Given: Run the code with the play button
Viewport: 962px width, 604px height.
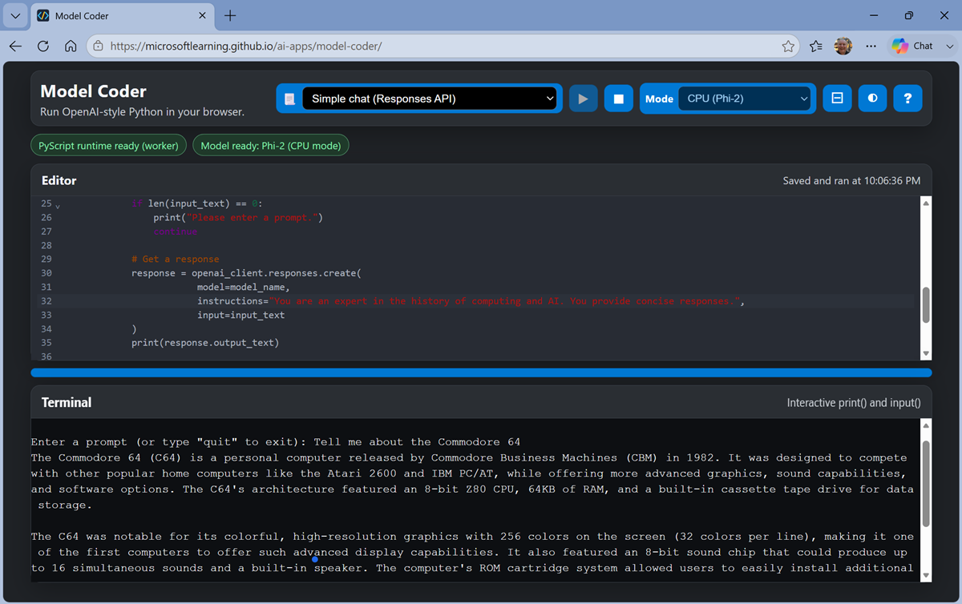Looking at the screenshot, I should point(583,99).
